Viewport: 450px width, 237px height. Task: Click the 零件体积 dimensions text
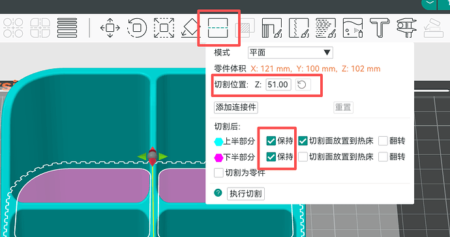[x=315, y=69]
